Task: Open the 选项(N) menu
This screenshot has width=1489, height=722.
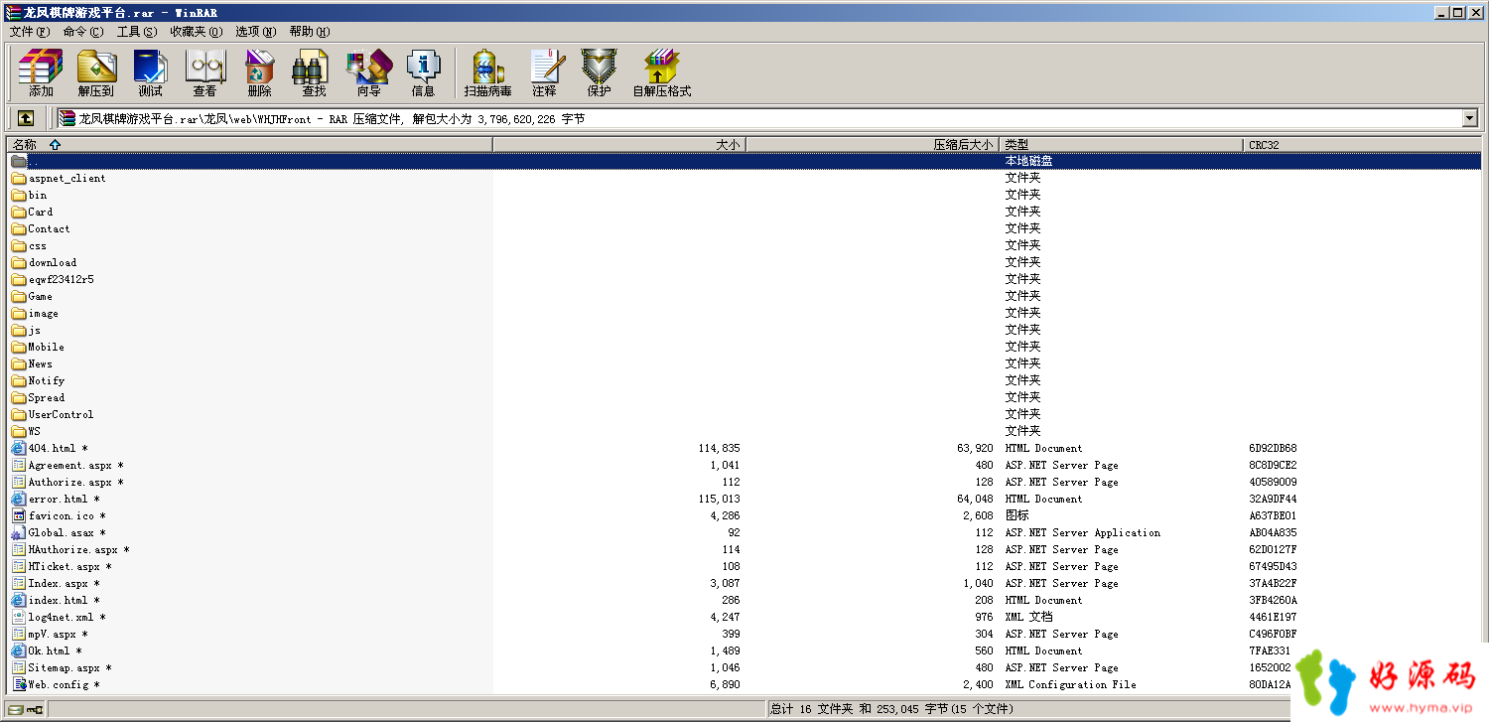Action: click(x=255, y=32)
